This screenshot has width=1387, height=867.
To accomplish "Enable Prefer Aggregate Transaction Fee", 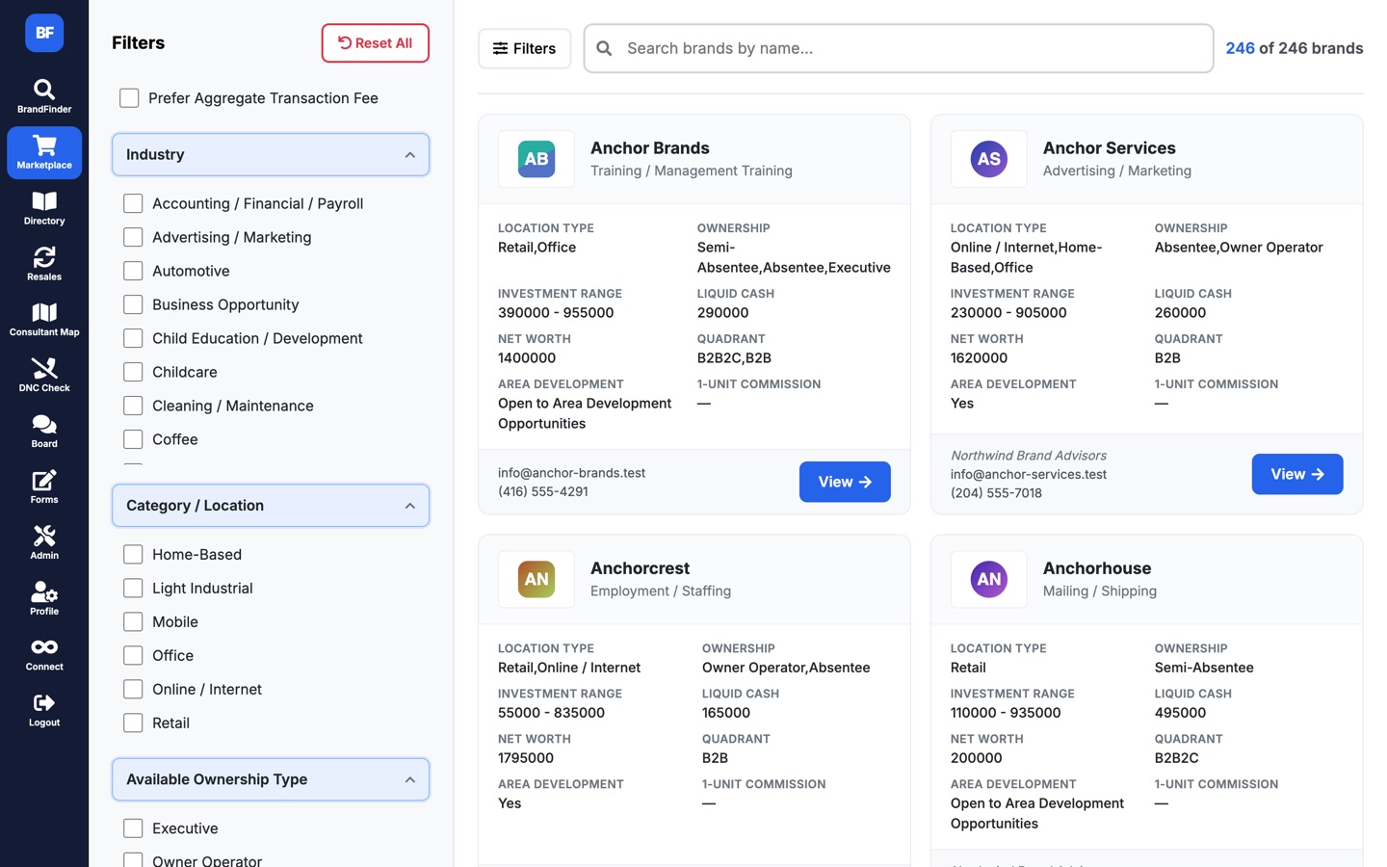I will pyautogui.click(x=129, y=98).
